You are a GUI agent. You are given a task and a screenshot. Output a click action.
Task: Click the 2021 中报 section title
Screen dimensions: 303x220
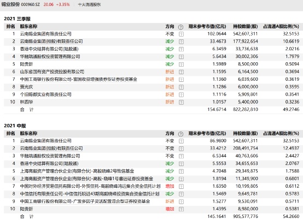click(x=15, y=126)
